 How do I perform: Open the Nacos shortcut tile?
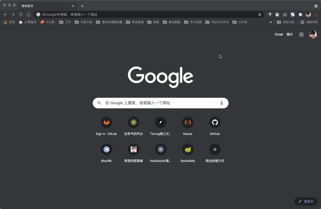pos(188,123)
